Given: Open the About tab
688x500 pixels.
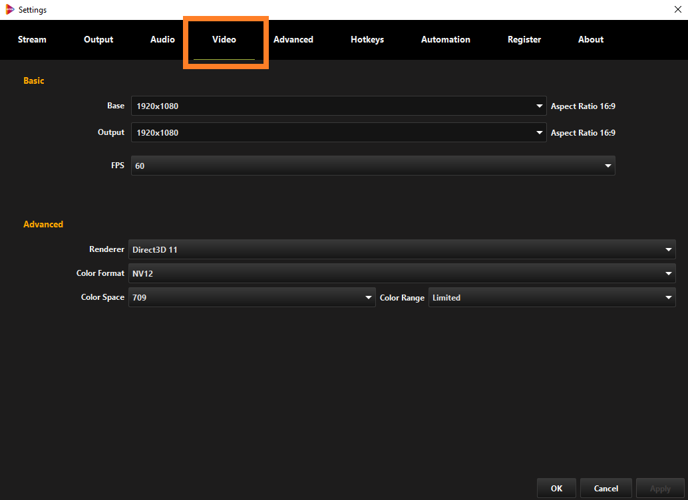Looking at the screenshot, I should coord(591,39).
